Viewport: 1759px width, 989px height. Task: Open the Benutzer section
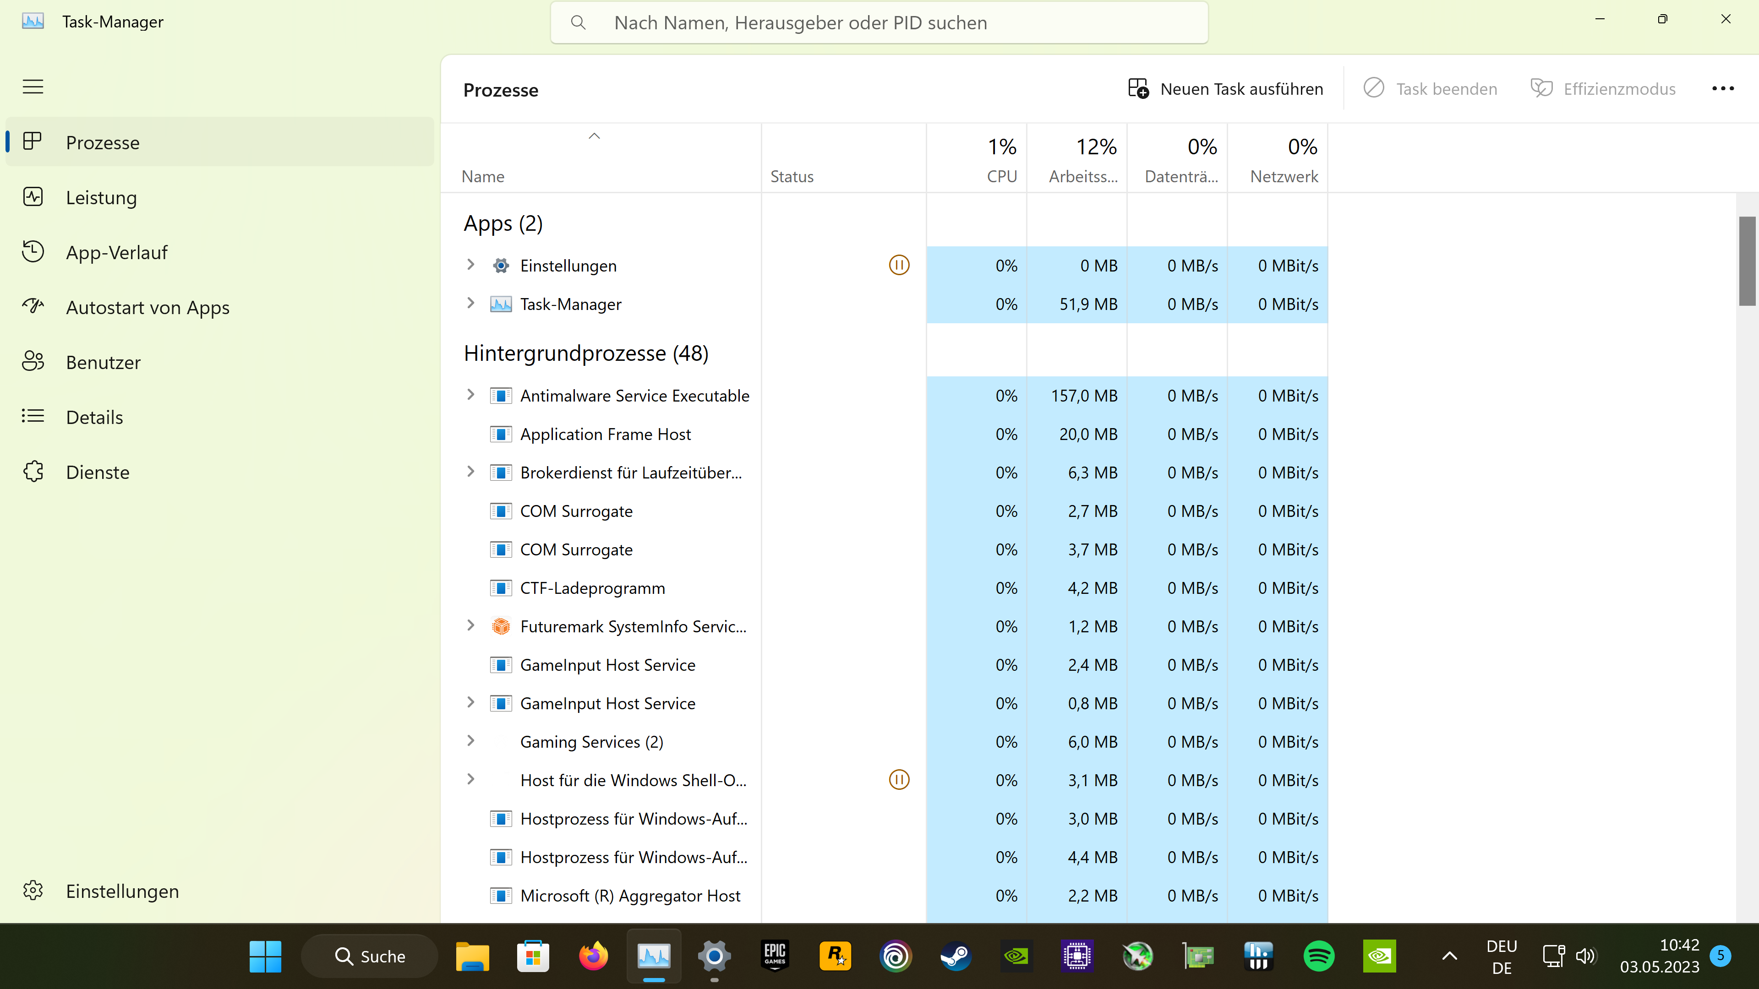pos(103,362)
